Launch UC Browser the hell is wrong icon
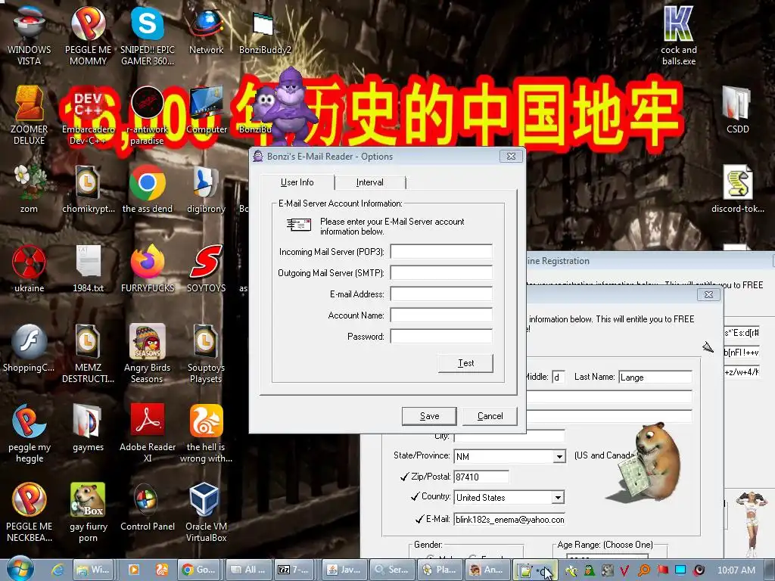Viewport: 775px width, 581px height. click(x=206, y=433)
